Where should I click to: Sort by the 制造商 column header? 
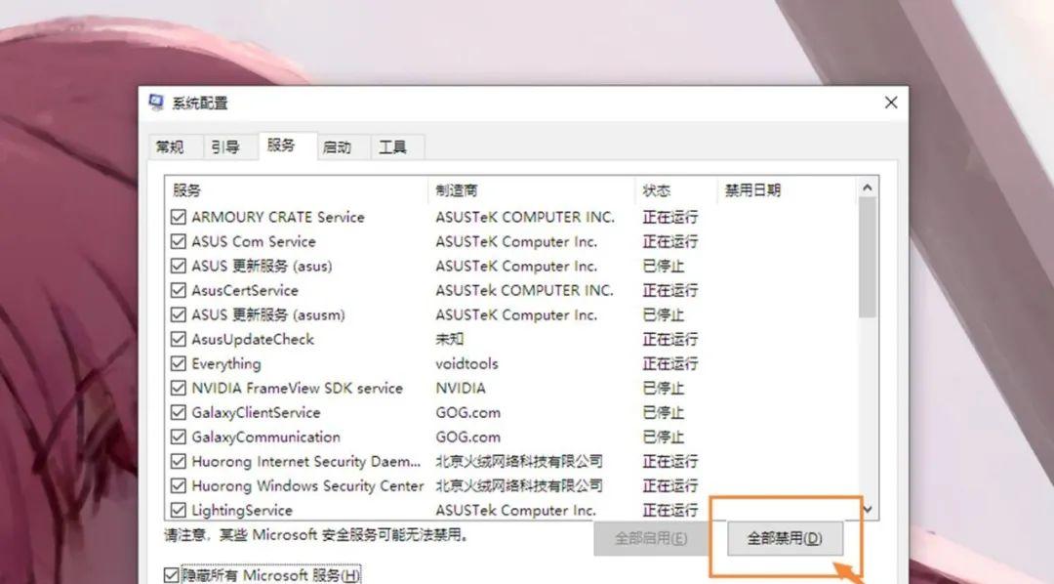click(x=532, y=190)
